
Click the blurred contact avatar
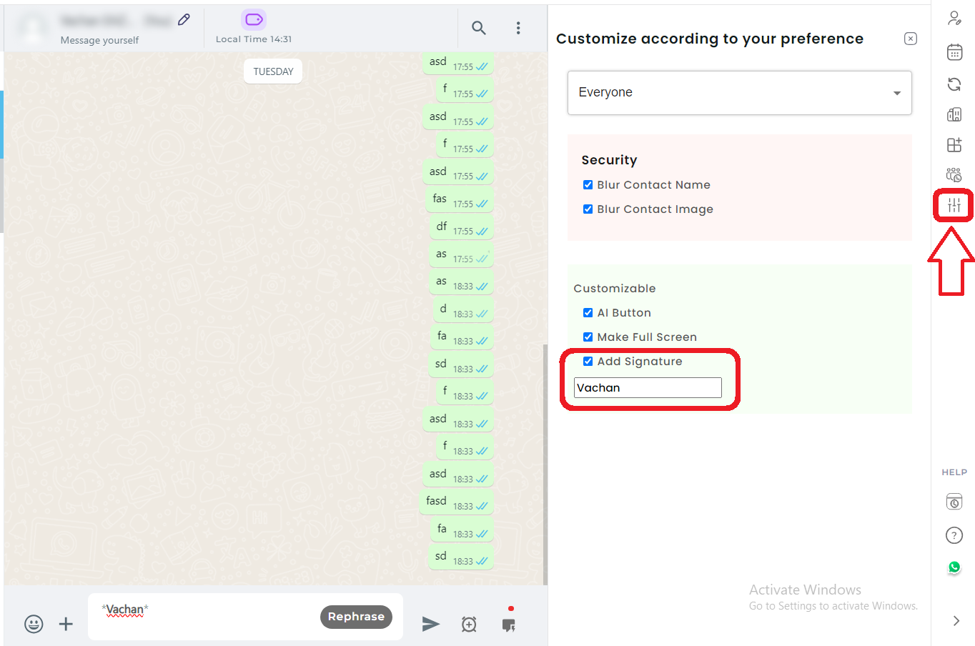(x=33, y=29)
